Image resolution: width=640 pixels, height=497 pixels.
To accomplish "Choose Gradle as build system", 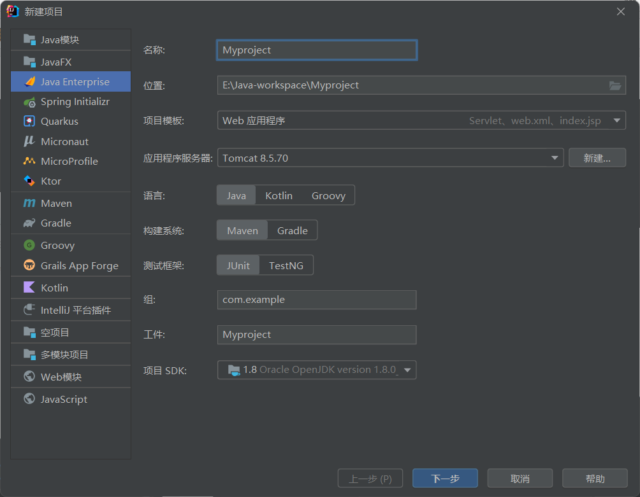I will (292, 230).
